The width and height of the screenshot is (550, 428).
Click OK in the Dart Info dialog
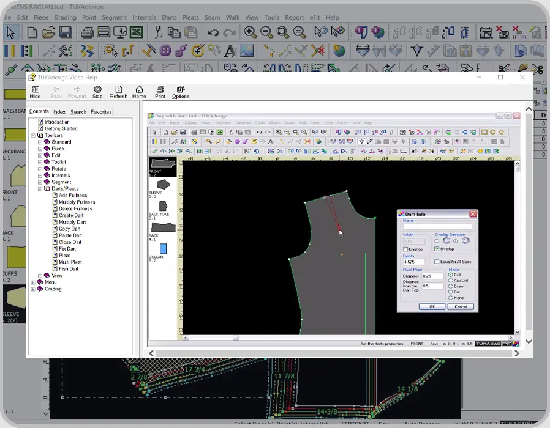(432, 306)
